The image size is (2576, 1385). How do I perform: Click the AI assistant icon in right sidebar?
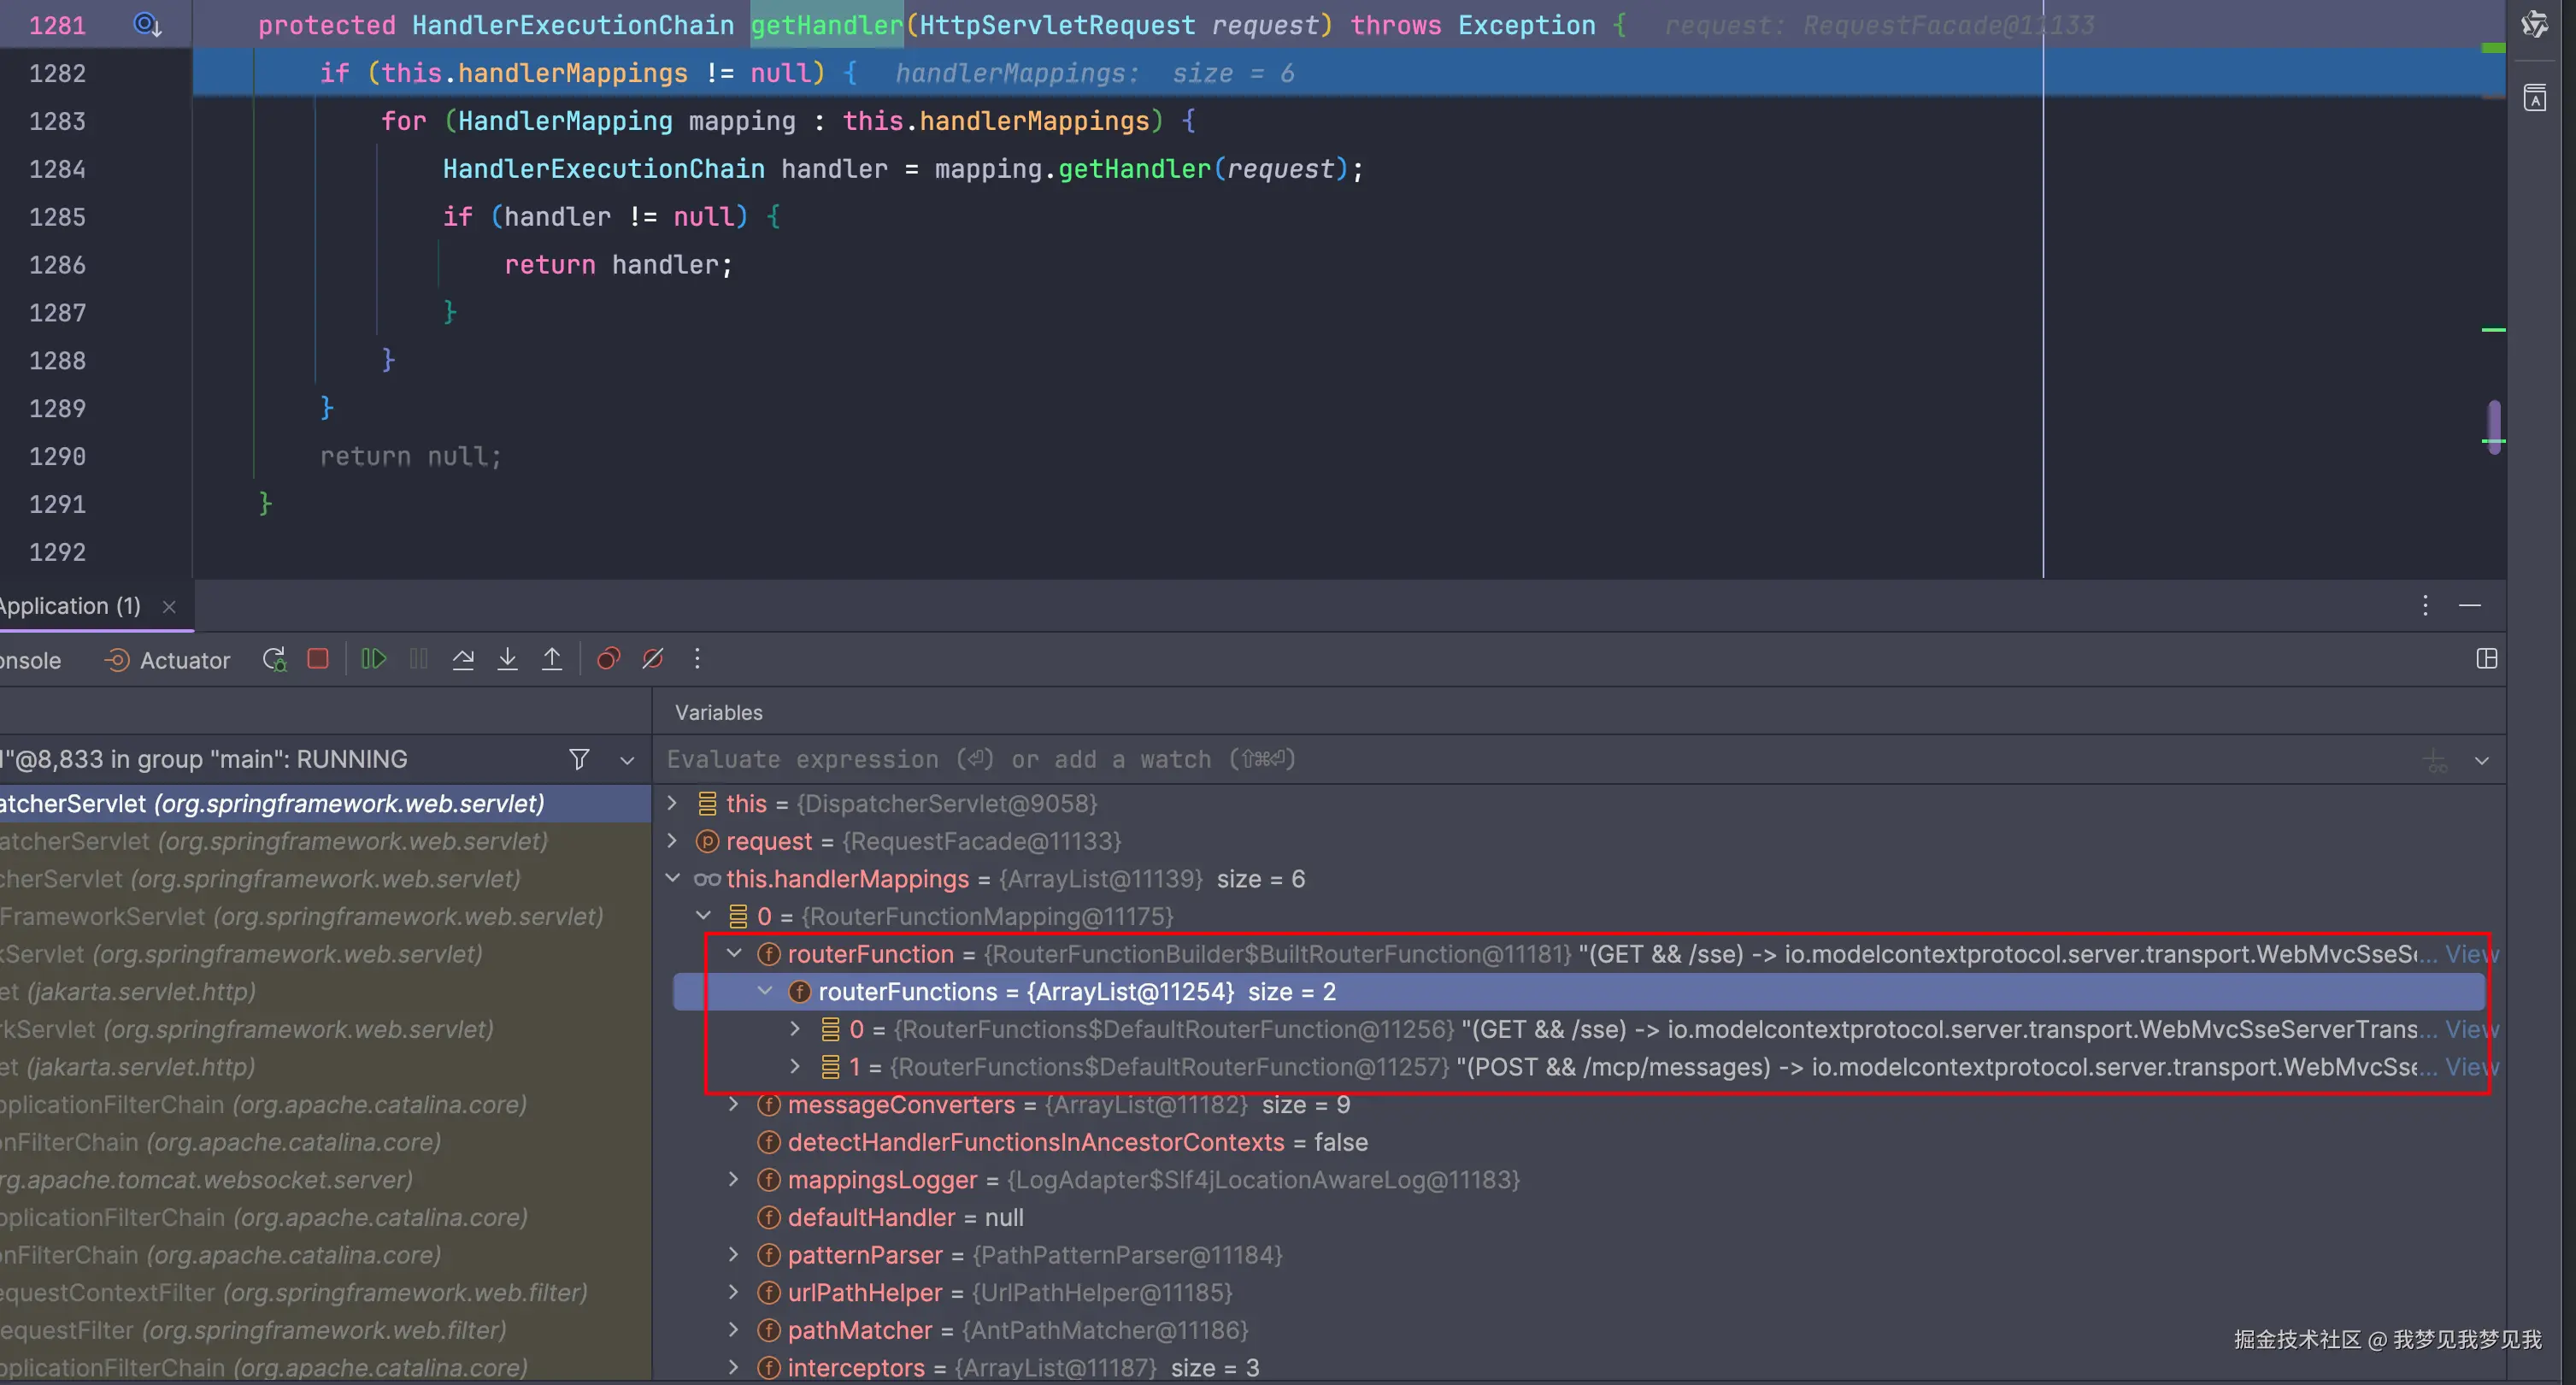[2535, 24]
